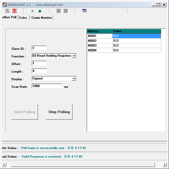Click the red connection icon in toolbar

[14, 11]
